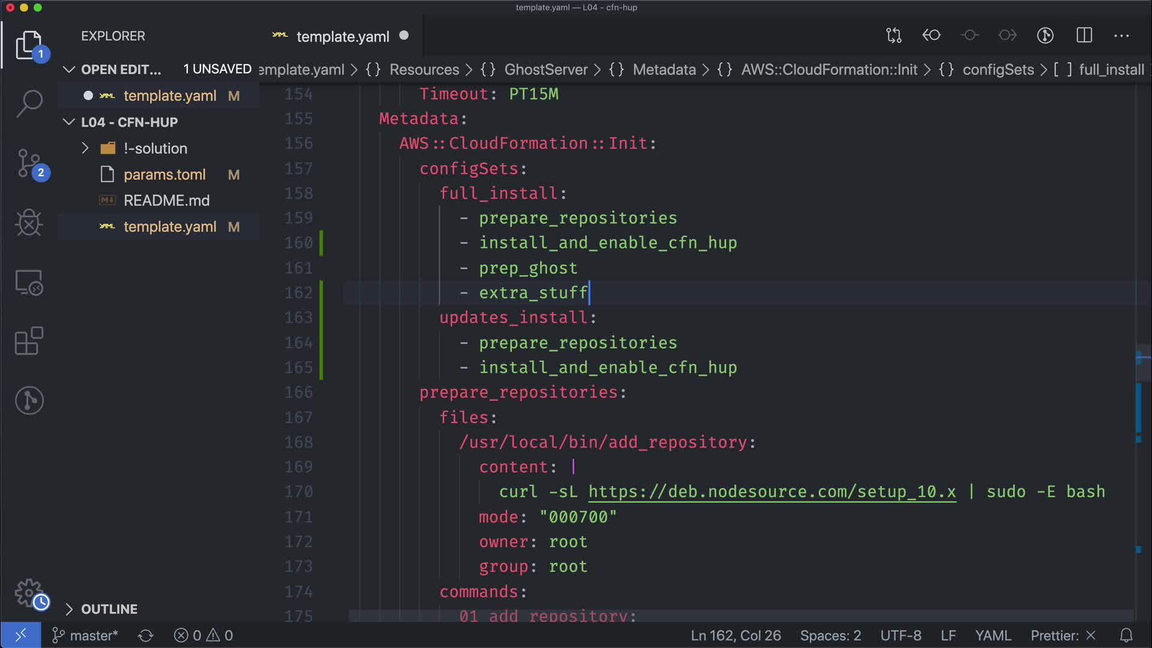Click the YAML language mode button
1152x648 pixels.
(992, 635)
